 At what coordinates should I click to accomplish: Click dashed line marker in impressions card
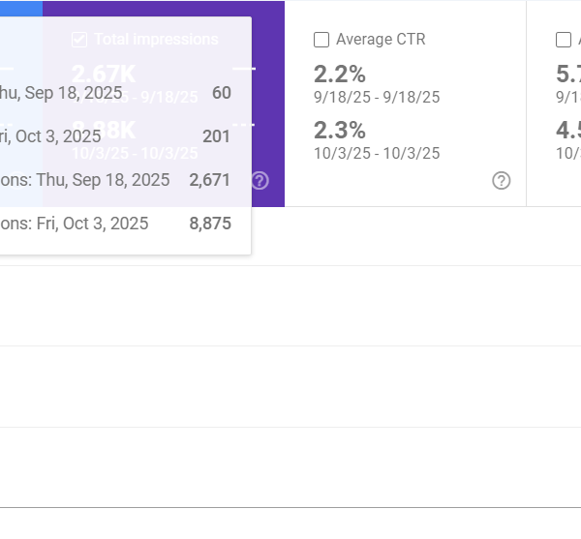coord(244,125)
